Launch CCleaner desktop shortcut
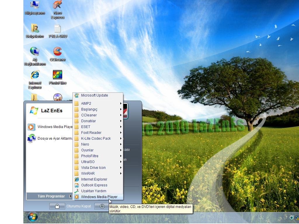This screenshot has width=299, height=224. click(x=58, y=54)
